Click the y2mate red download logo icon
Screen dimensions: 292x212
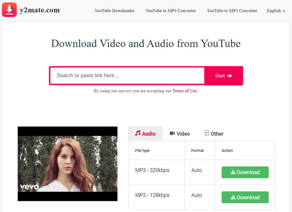[9, 10]
